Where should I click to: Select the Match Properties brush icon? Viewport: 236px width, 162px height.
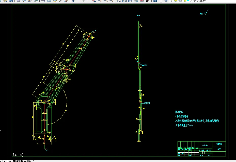(60, 1)
